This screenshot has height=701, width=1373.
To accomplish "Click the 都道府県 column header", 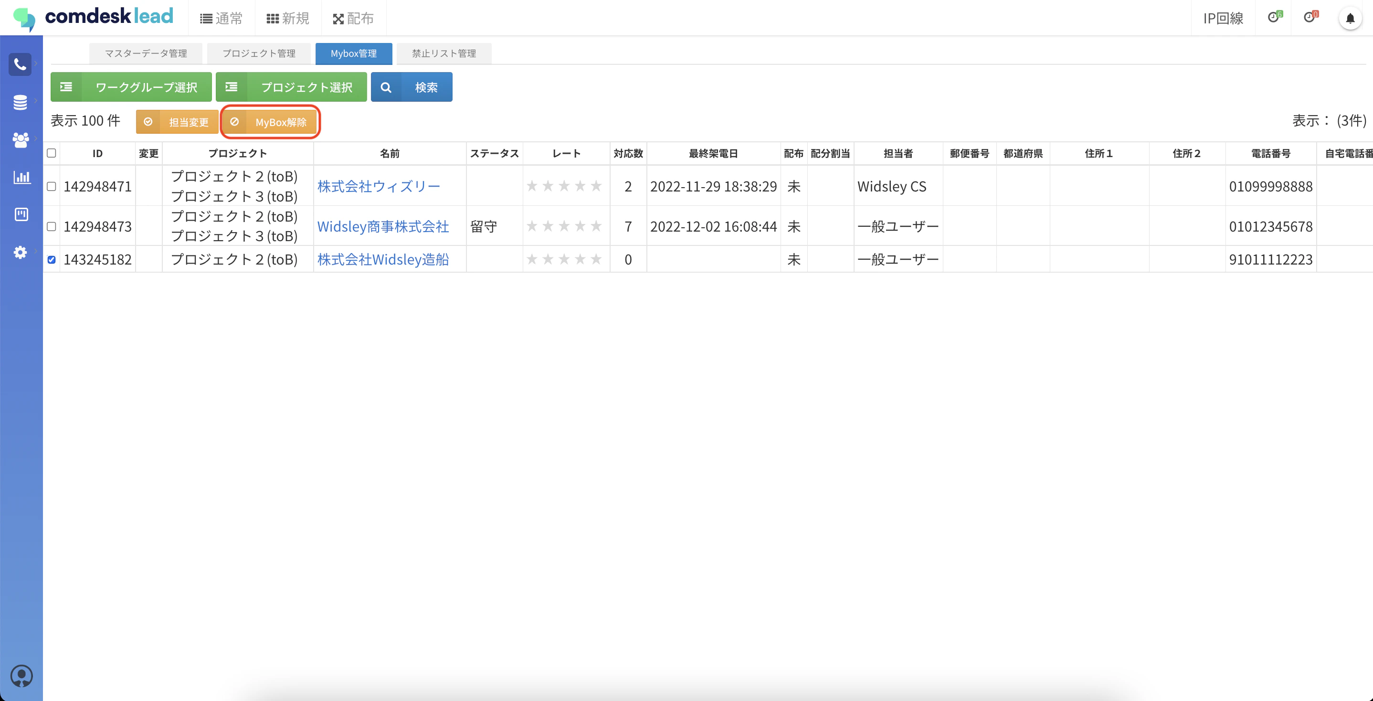I will point(1024,154).
